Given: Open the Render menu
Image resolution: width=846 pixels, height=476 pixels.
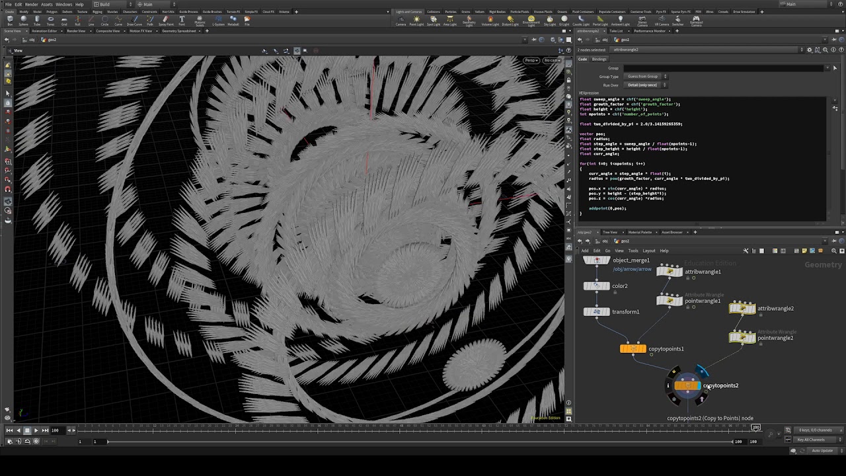Looking at the screenshot, I should (x=31, y=4).
